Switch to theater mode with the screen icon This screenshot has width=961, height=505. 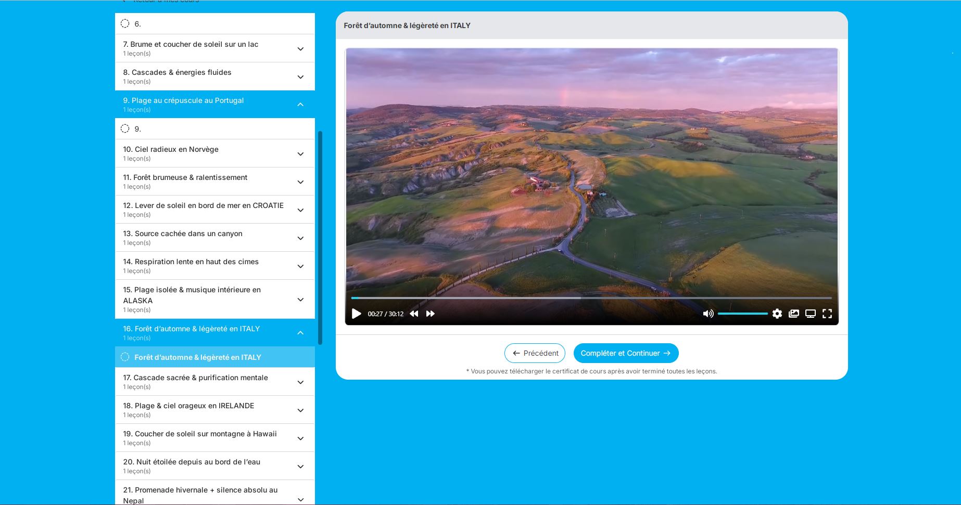click(811, 314)
